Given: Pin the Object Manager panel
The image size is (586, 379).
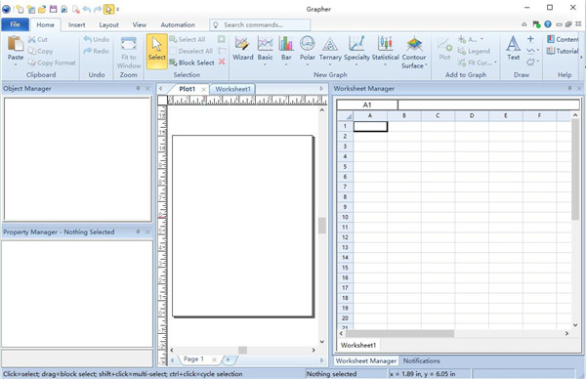Looking at the screenshot, I should [138, 88].
